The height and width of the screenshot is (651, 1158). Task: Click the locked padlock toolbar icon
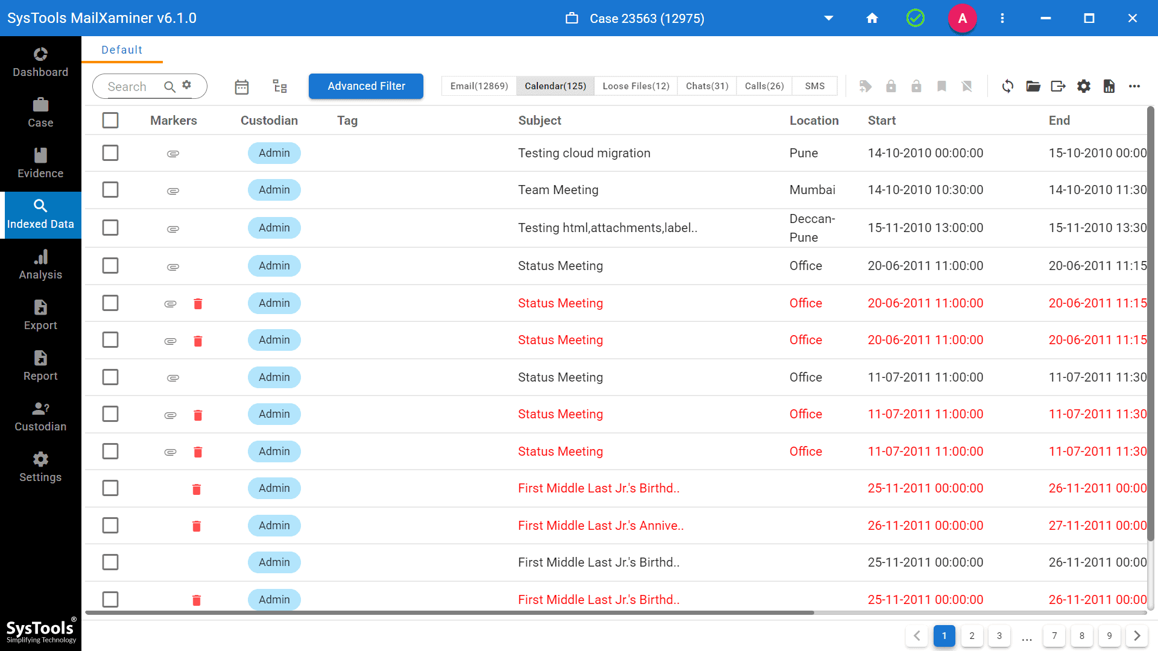(891, 86)
